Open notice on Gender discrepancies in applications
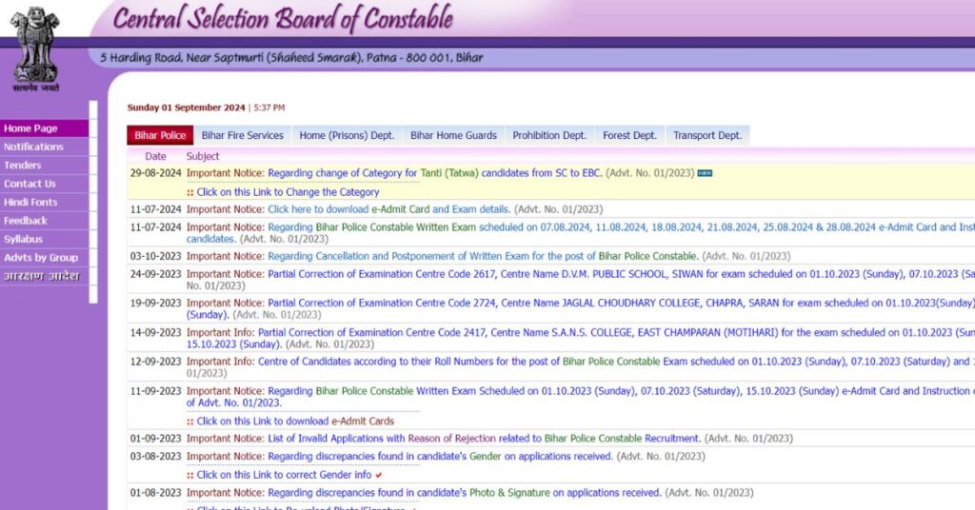The height and width of the screenshot is (510, 975). coord(440,457)
